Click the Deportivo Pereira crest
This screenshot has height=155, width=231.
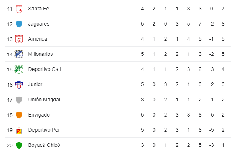(x=19, y=130)
